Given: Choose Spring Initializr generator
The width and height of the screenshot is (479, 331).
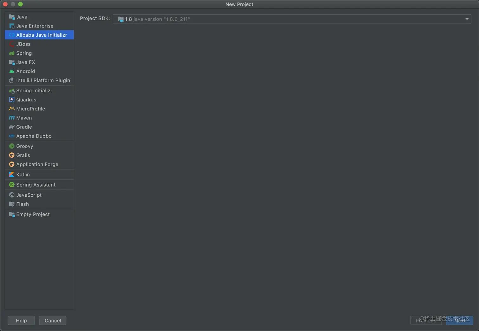Looking at the screenshot, I should coord(39,91).
